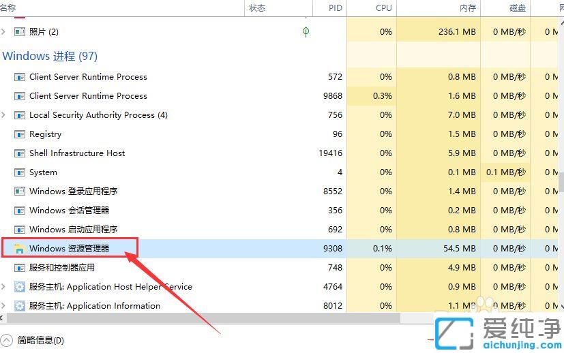Sort processes by the 内存 column
The width and height of the screenshot is (564, 353).
click(x=468, y=8)
